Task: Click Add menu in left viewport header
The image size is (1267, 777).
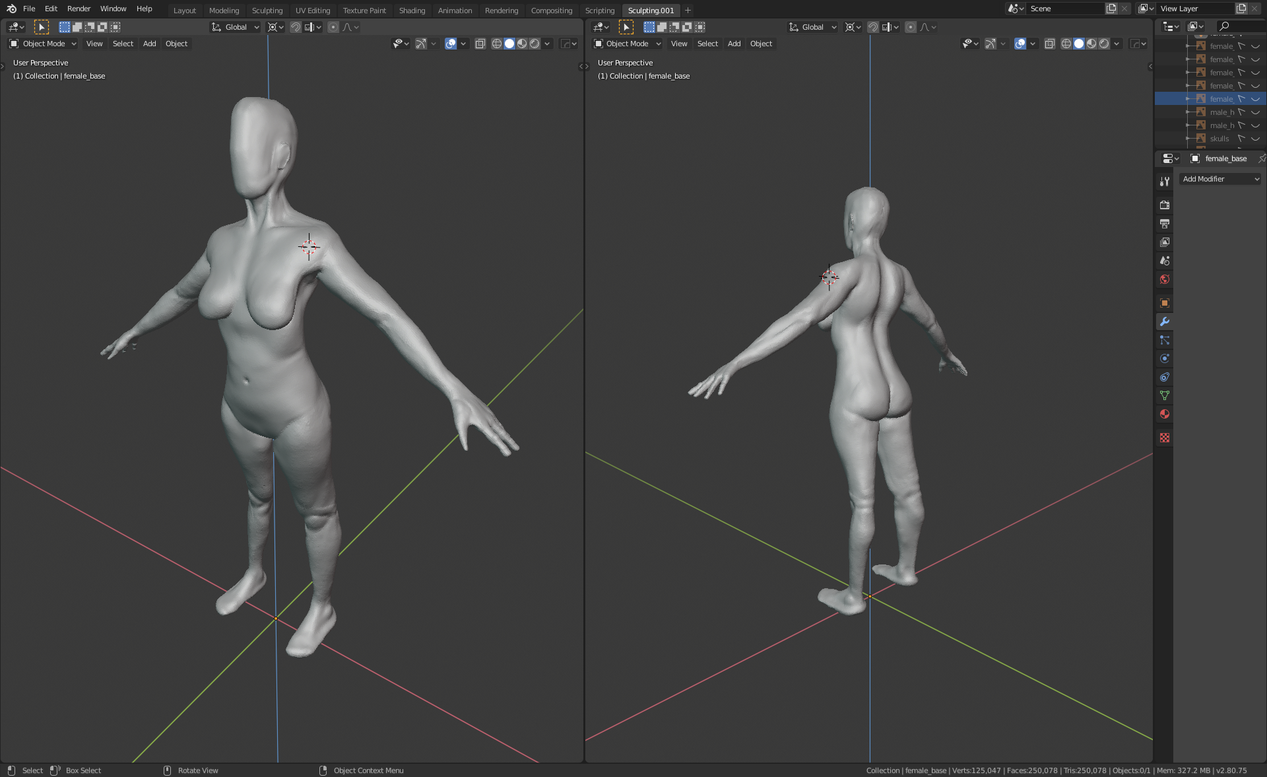Action: click(x=150, y=44)
